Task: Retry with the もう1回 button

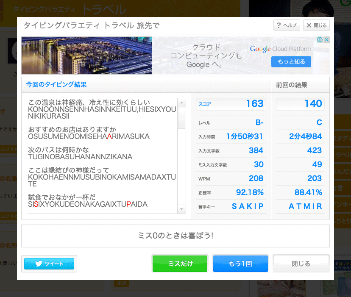Action: point(240,264)
